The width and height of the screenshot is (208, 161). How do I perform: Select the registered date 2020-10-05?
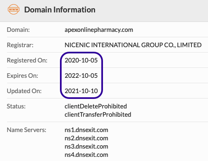pyautogui.click(x=81, y=60)
